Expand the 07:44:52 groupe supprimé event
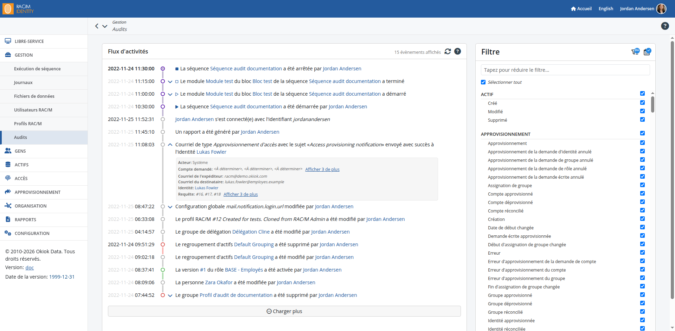The width and height of the screenshot is (675, 331). point(170,295)
